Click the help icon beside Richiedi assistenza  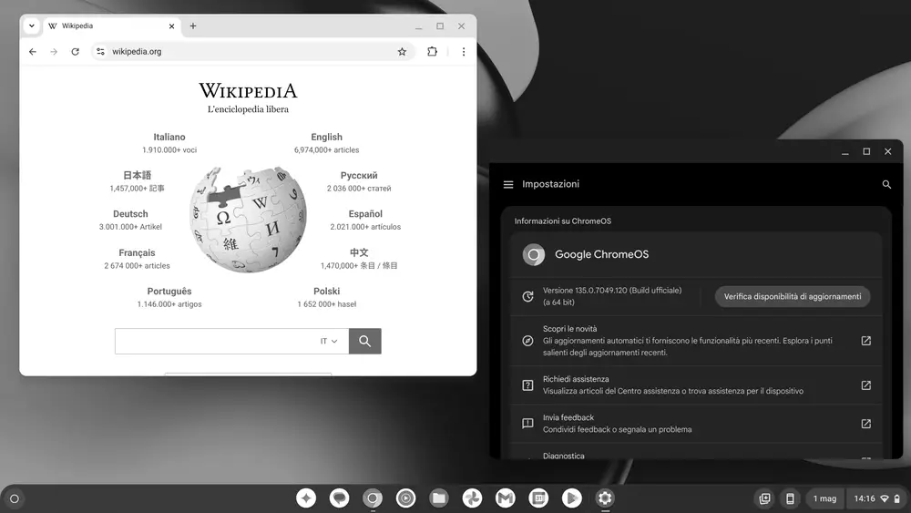(x=527, y=385)
